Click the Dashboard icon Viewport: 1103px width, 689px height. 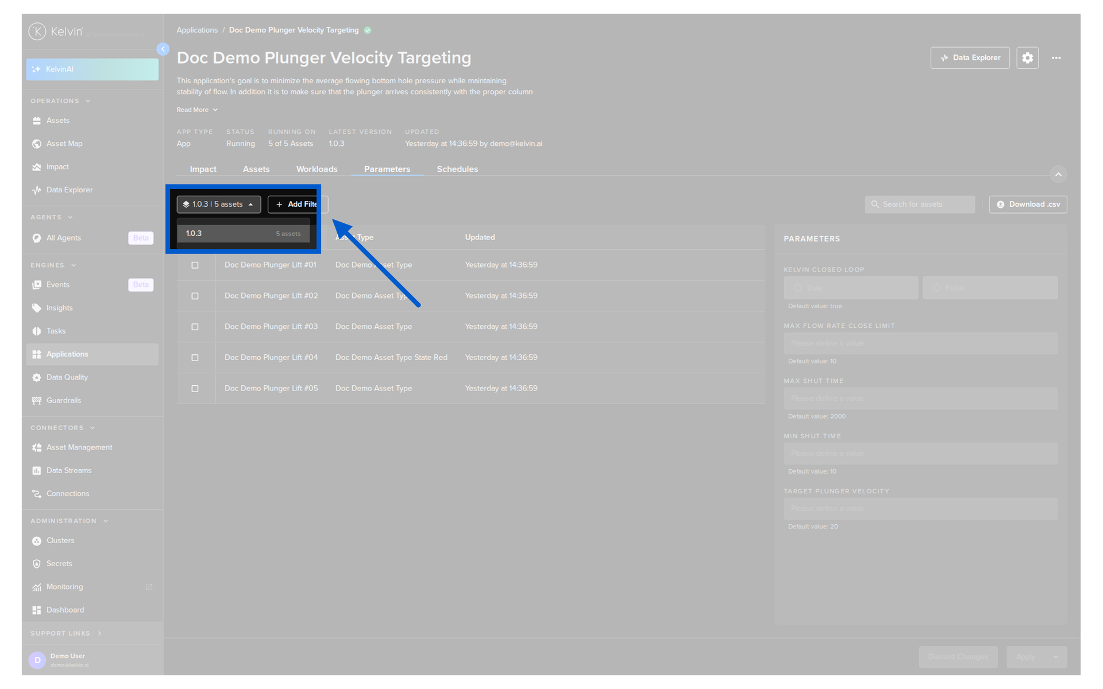(37, 610)
